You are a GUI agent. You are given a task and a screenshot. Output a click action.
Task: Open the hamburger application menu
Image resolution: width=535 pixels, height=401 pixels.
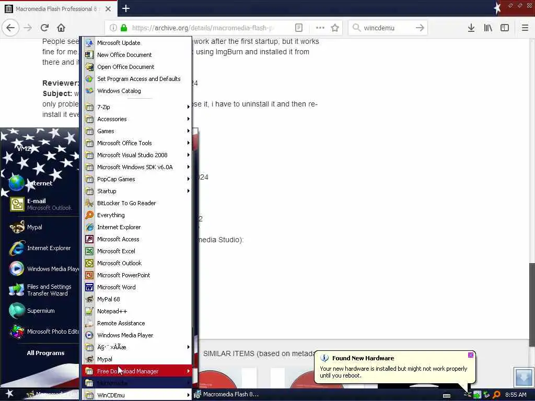point(525,28)
